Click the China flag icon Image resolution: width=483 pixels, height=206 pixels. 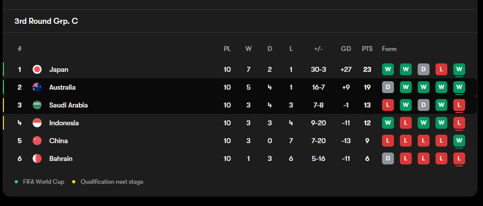point(37,141)
